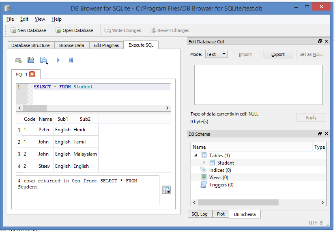Click the Apply button
This screenshot has height=231, width=335.
point(311,118)
